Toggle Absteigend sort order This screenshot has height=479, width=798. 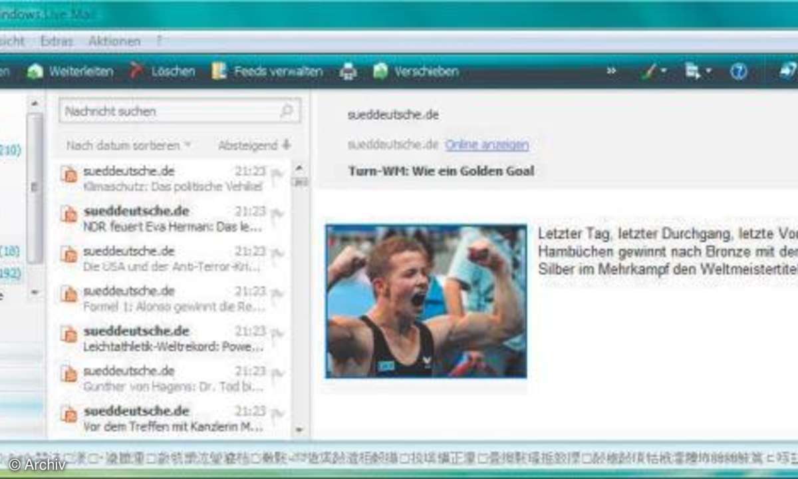pos(254,145)
